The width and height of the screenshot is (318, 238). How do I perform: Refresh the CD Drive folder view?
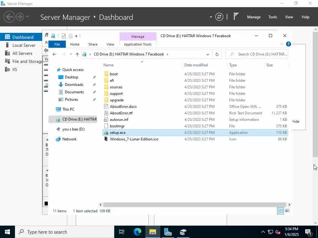pos(217,54)
